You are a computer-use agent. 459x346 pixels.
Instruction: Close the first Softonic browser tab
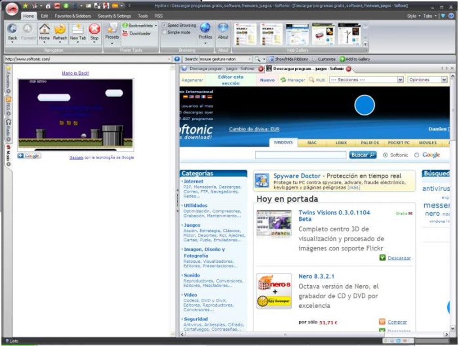(x=261, y=69)
